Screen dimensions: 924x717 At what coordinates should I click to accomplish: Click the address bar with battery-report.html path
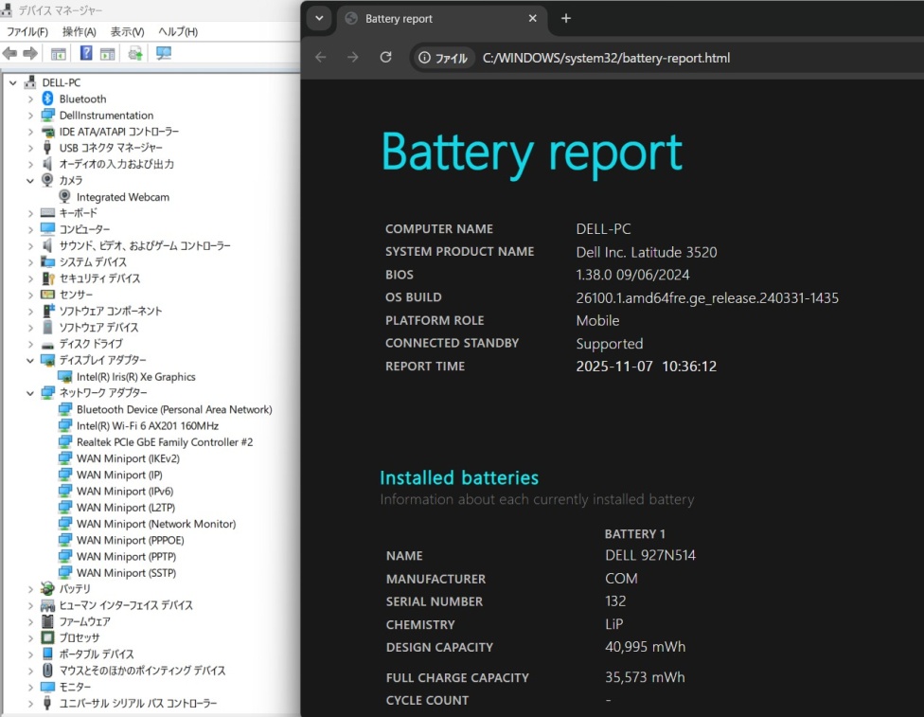606,58
